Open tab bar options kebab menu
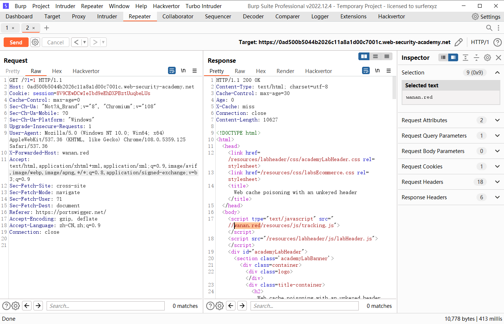 point(498,28)
